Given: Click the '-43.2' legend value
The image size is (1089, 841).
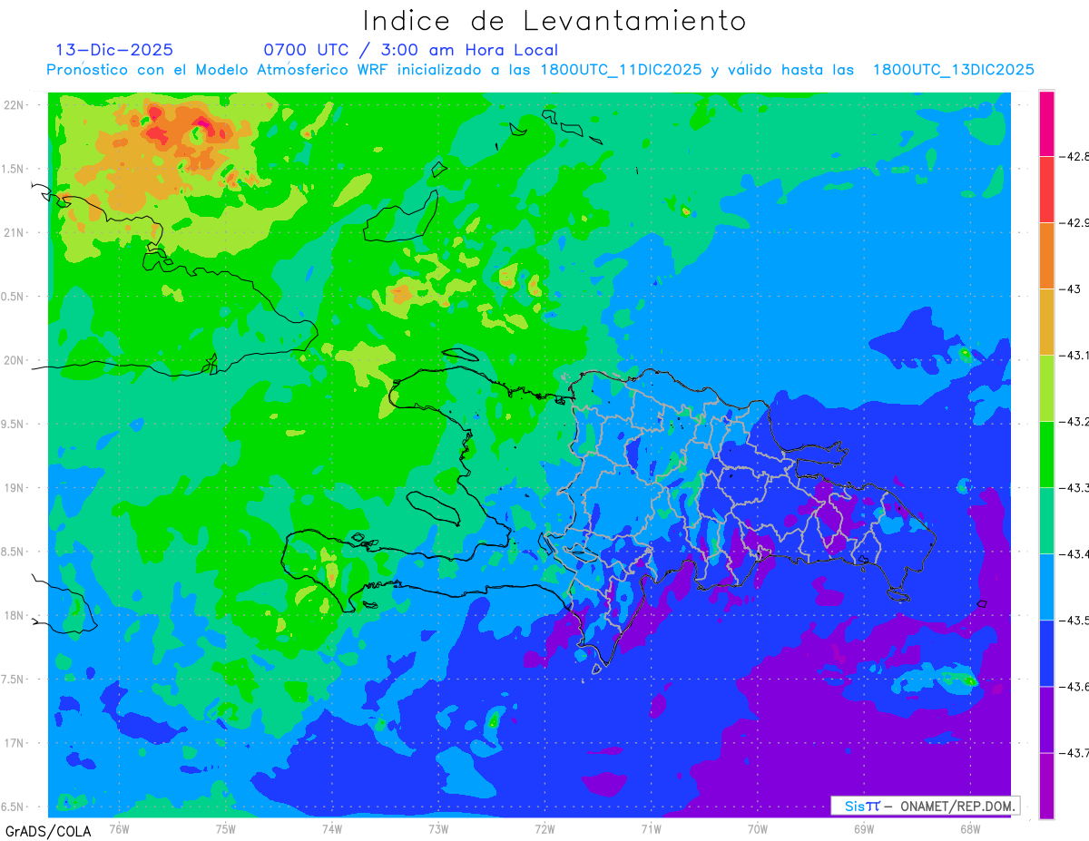Looking at the screenshot, I should [1074, 421].
